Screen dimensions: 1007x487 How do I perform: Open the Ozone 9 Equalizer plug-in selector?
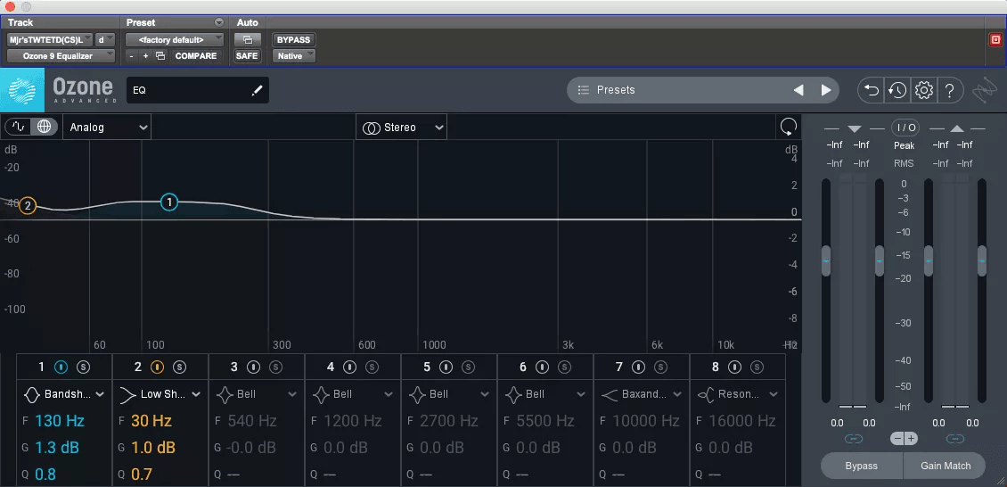(61, 56)
